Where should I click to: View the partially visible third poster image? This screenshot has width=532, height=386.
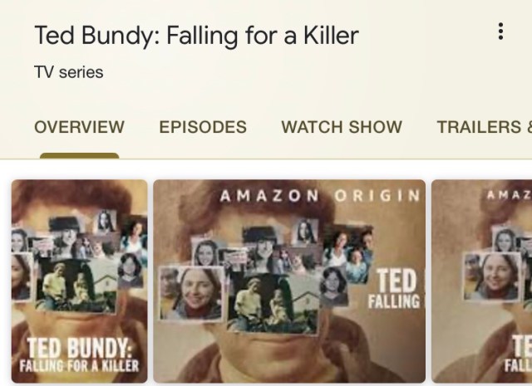(x=482, y=281)
